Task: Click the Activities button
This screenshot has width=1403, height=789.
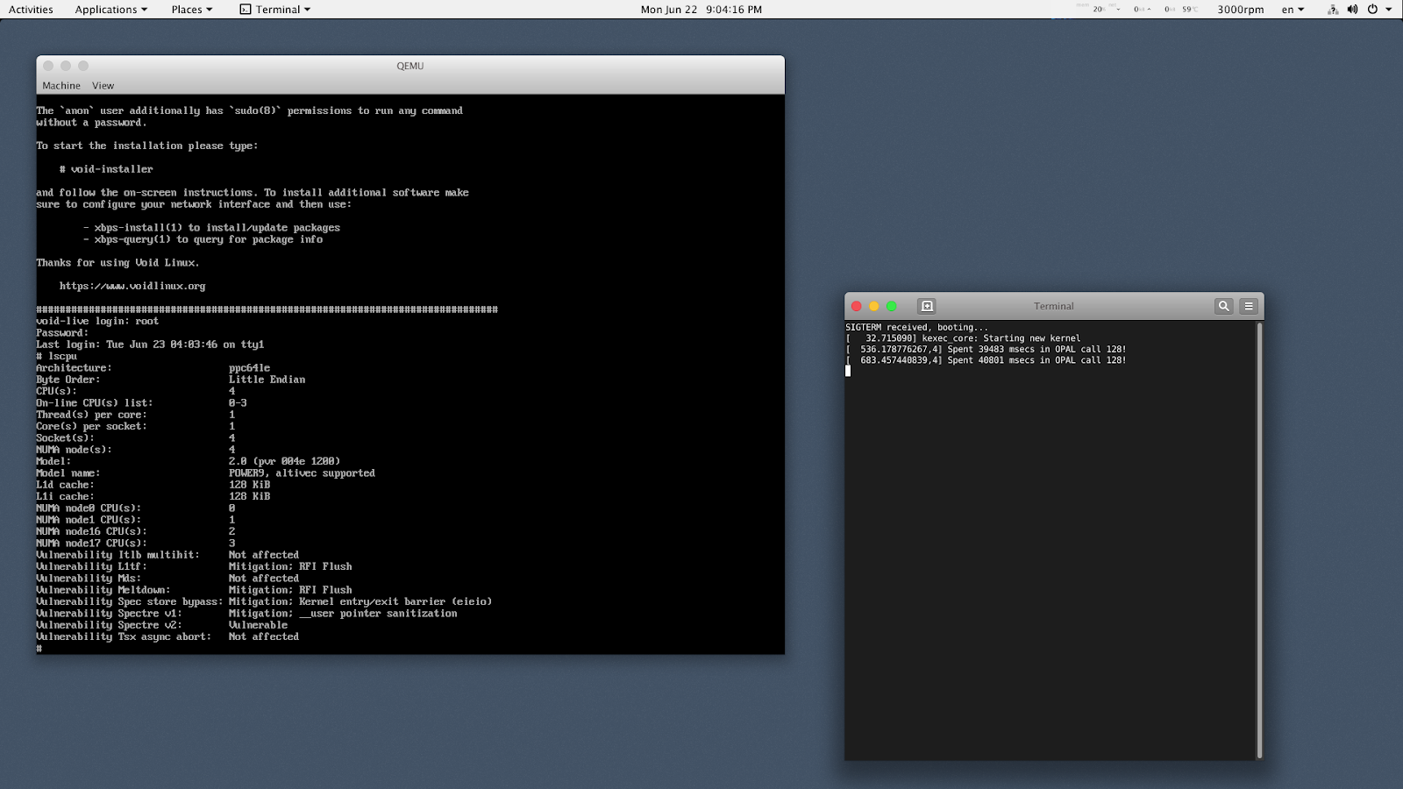Action: pos(31,10)
